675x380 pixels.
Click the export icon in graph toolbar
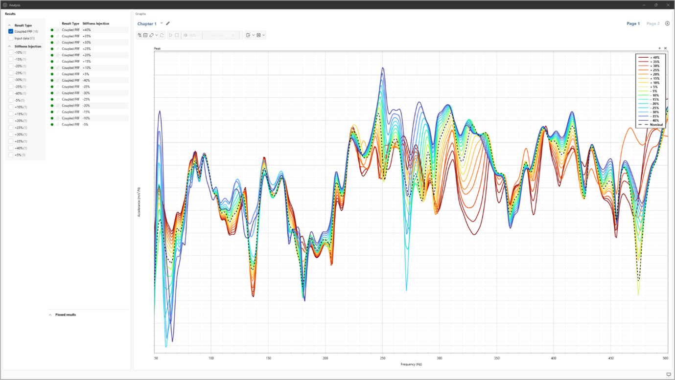tap(248, 35)
